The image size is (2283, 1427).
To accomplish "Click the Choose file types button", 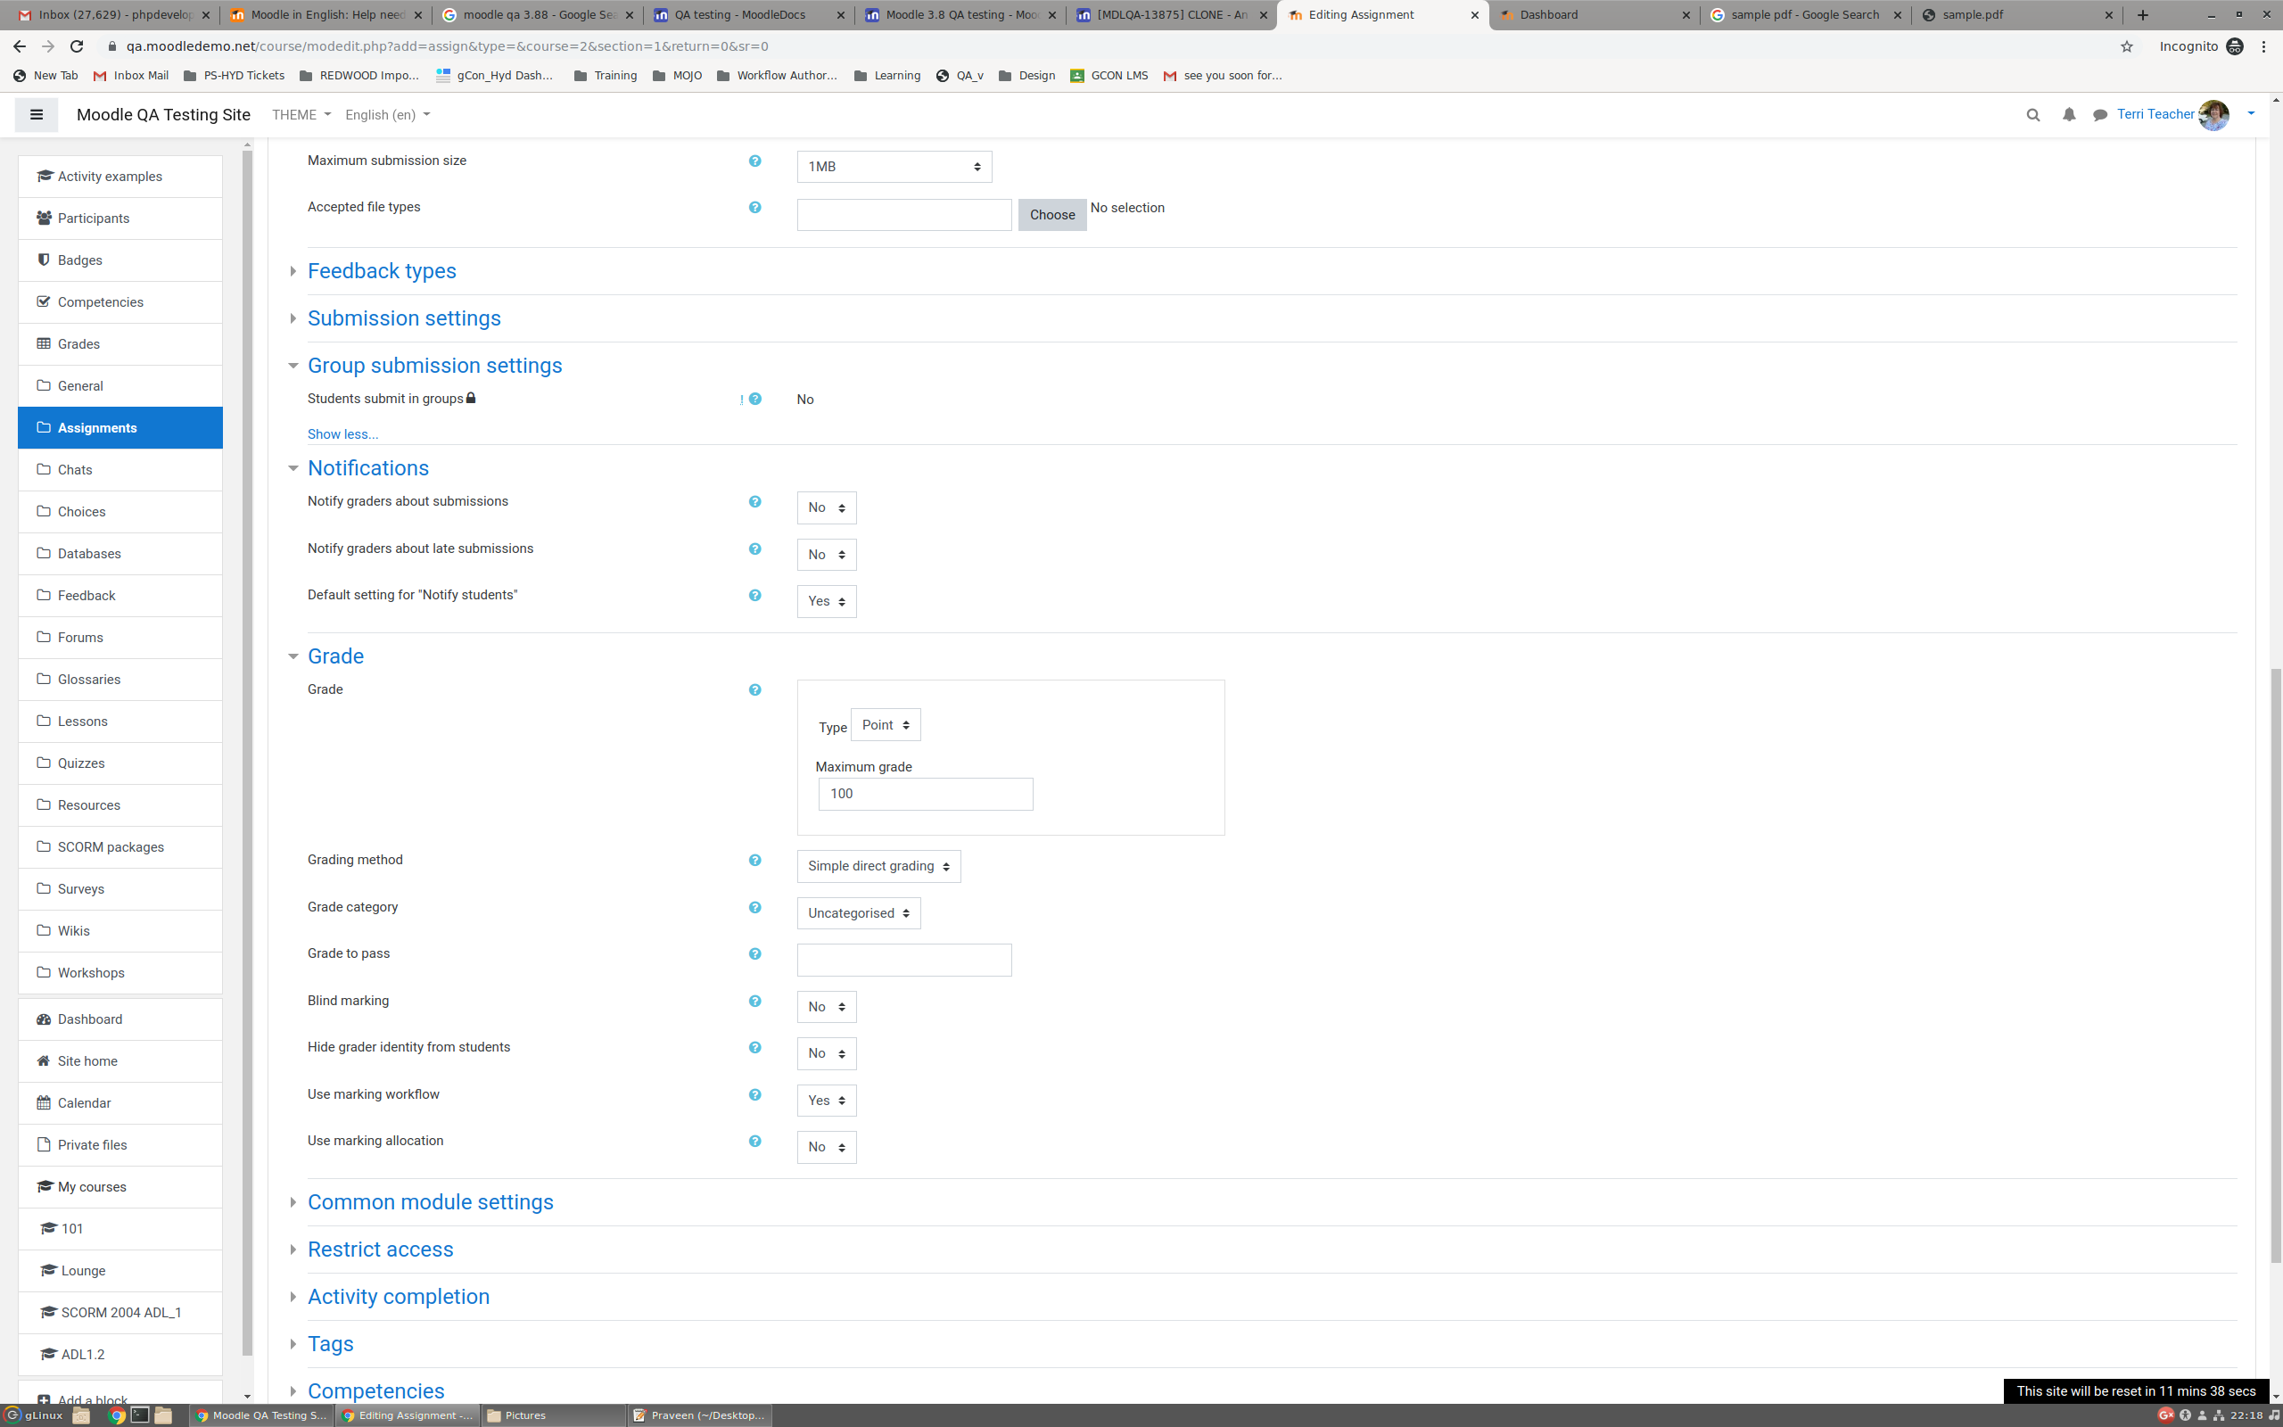I will click(1052, 215).
